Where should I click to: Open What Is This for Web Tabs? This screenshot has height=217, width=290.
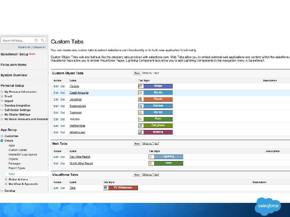[x=151, y=144]
